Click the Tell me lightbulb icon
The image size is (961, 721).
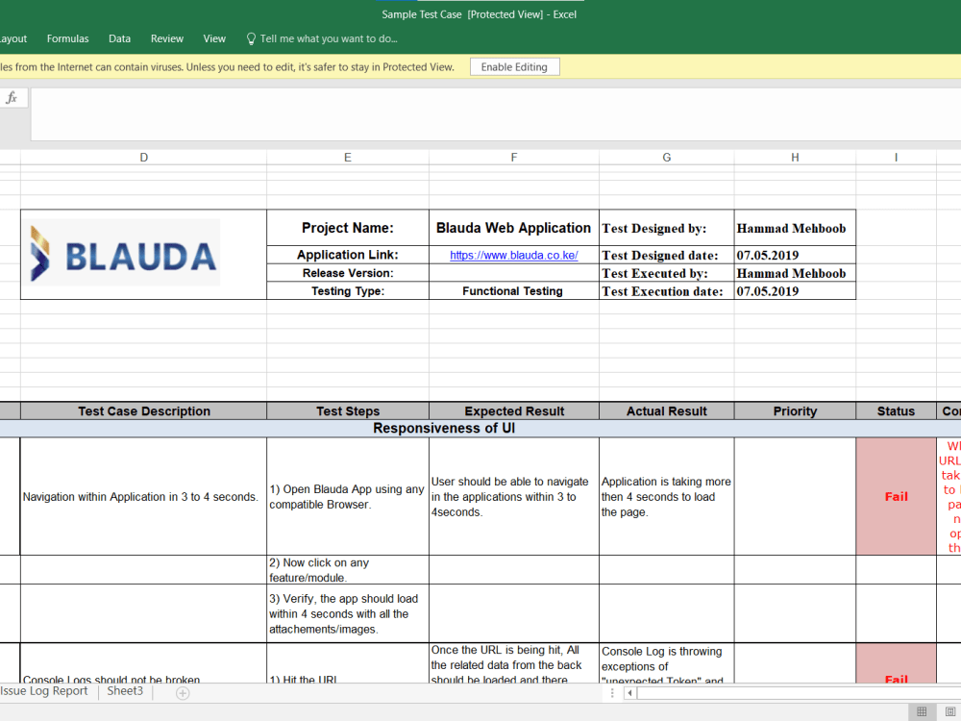(x=251, y=38)
